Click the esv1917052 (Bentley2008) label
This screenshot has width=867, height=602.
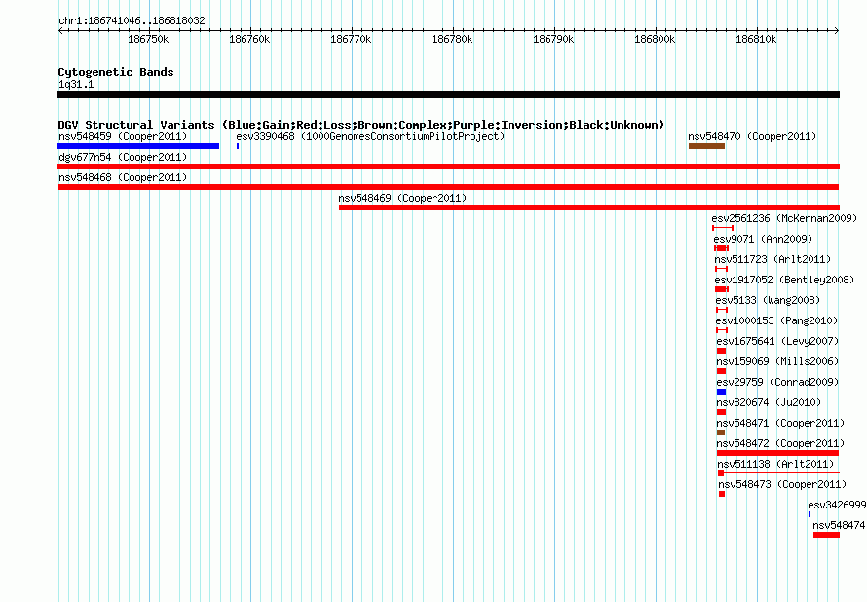click(x=784, y=280)
